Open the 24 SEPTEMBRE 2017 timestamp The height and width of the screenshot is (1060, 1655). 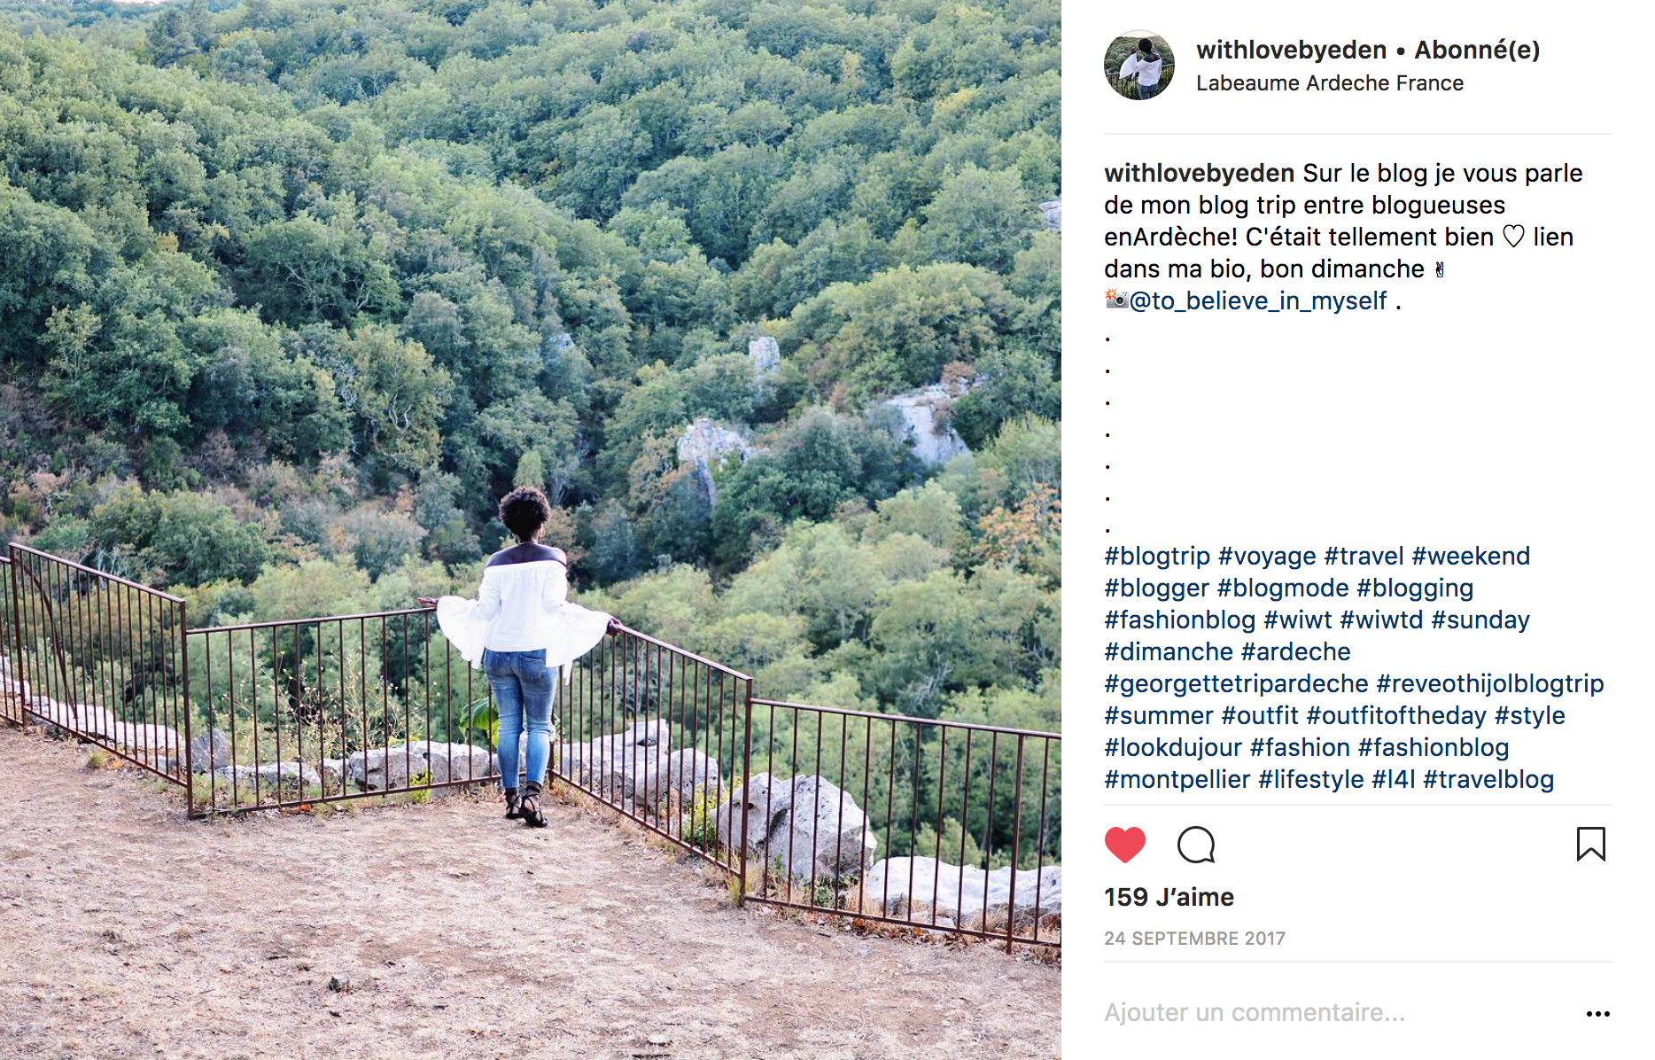coord(1194,939)
